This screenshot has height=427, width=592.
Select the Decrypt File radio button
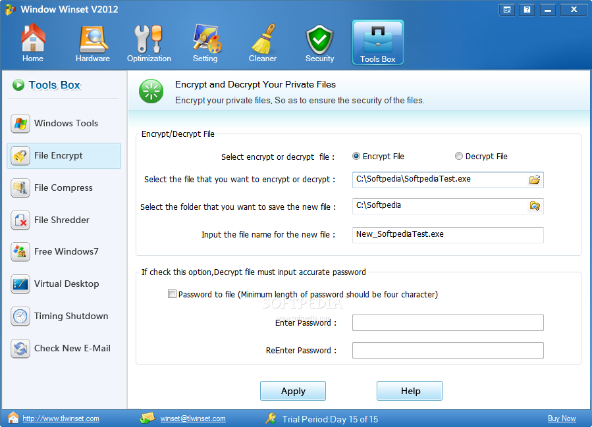click(459, 156)
